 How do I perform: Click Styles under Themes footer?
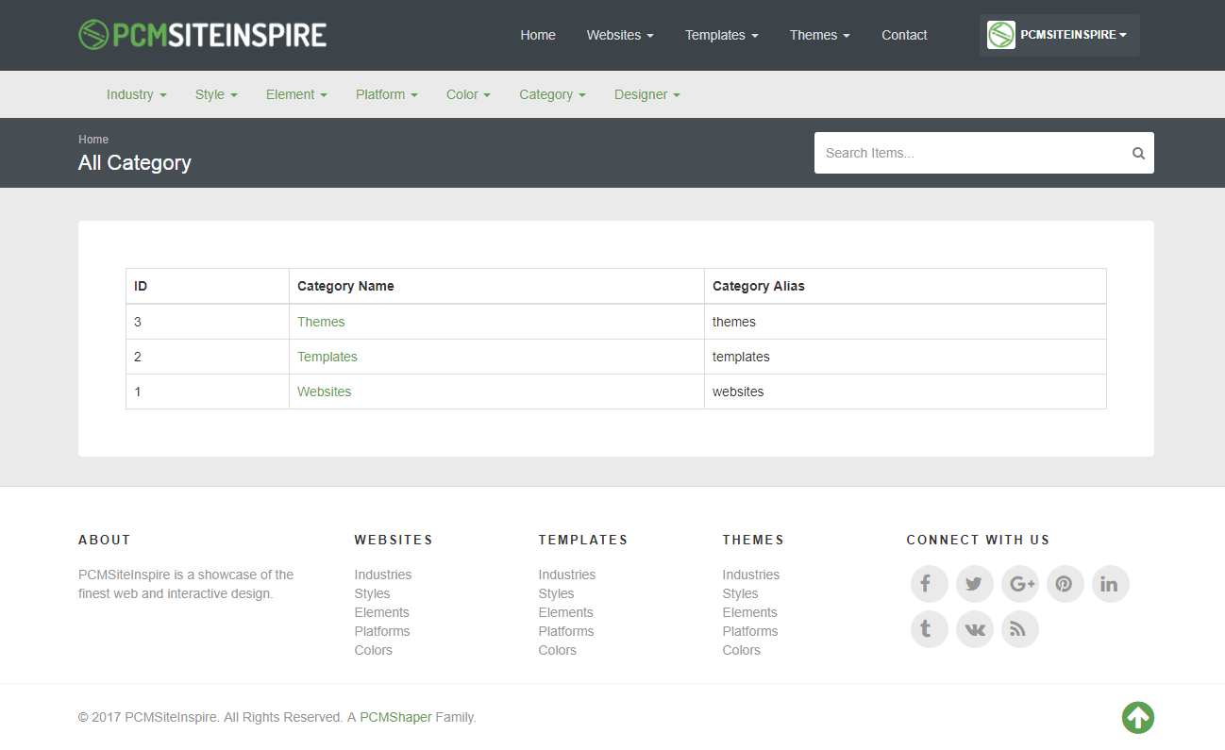pos(740,593)
